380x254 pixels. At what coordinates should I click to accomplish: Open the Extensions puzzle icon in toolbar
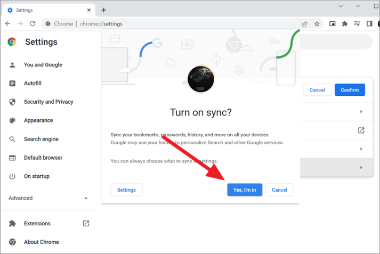[345, 23]
